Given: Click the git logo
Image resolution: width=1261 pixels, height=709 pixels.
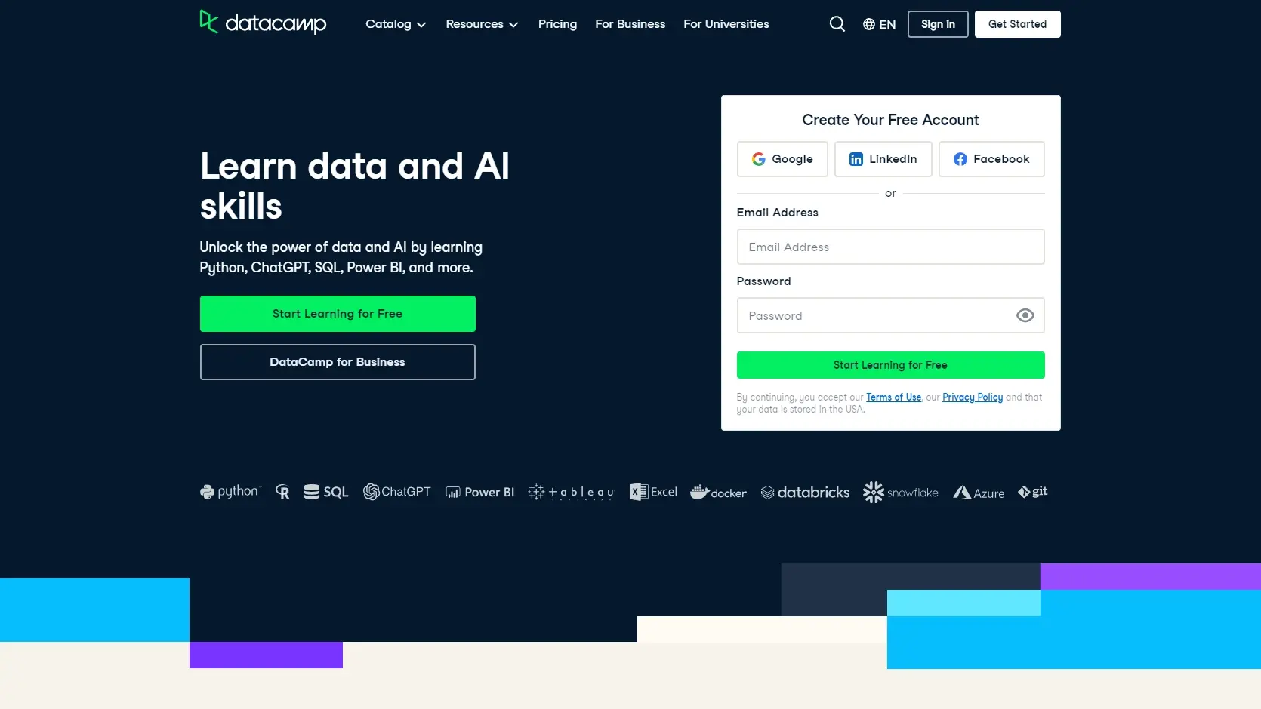Looking at the screenshot, I should [1032, 492].
